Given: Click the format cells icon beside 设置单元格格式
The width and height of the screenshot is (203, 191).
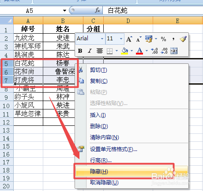Looking at the screenshot, I should [x=81, y=149].
